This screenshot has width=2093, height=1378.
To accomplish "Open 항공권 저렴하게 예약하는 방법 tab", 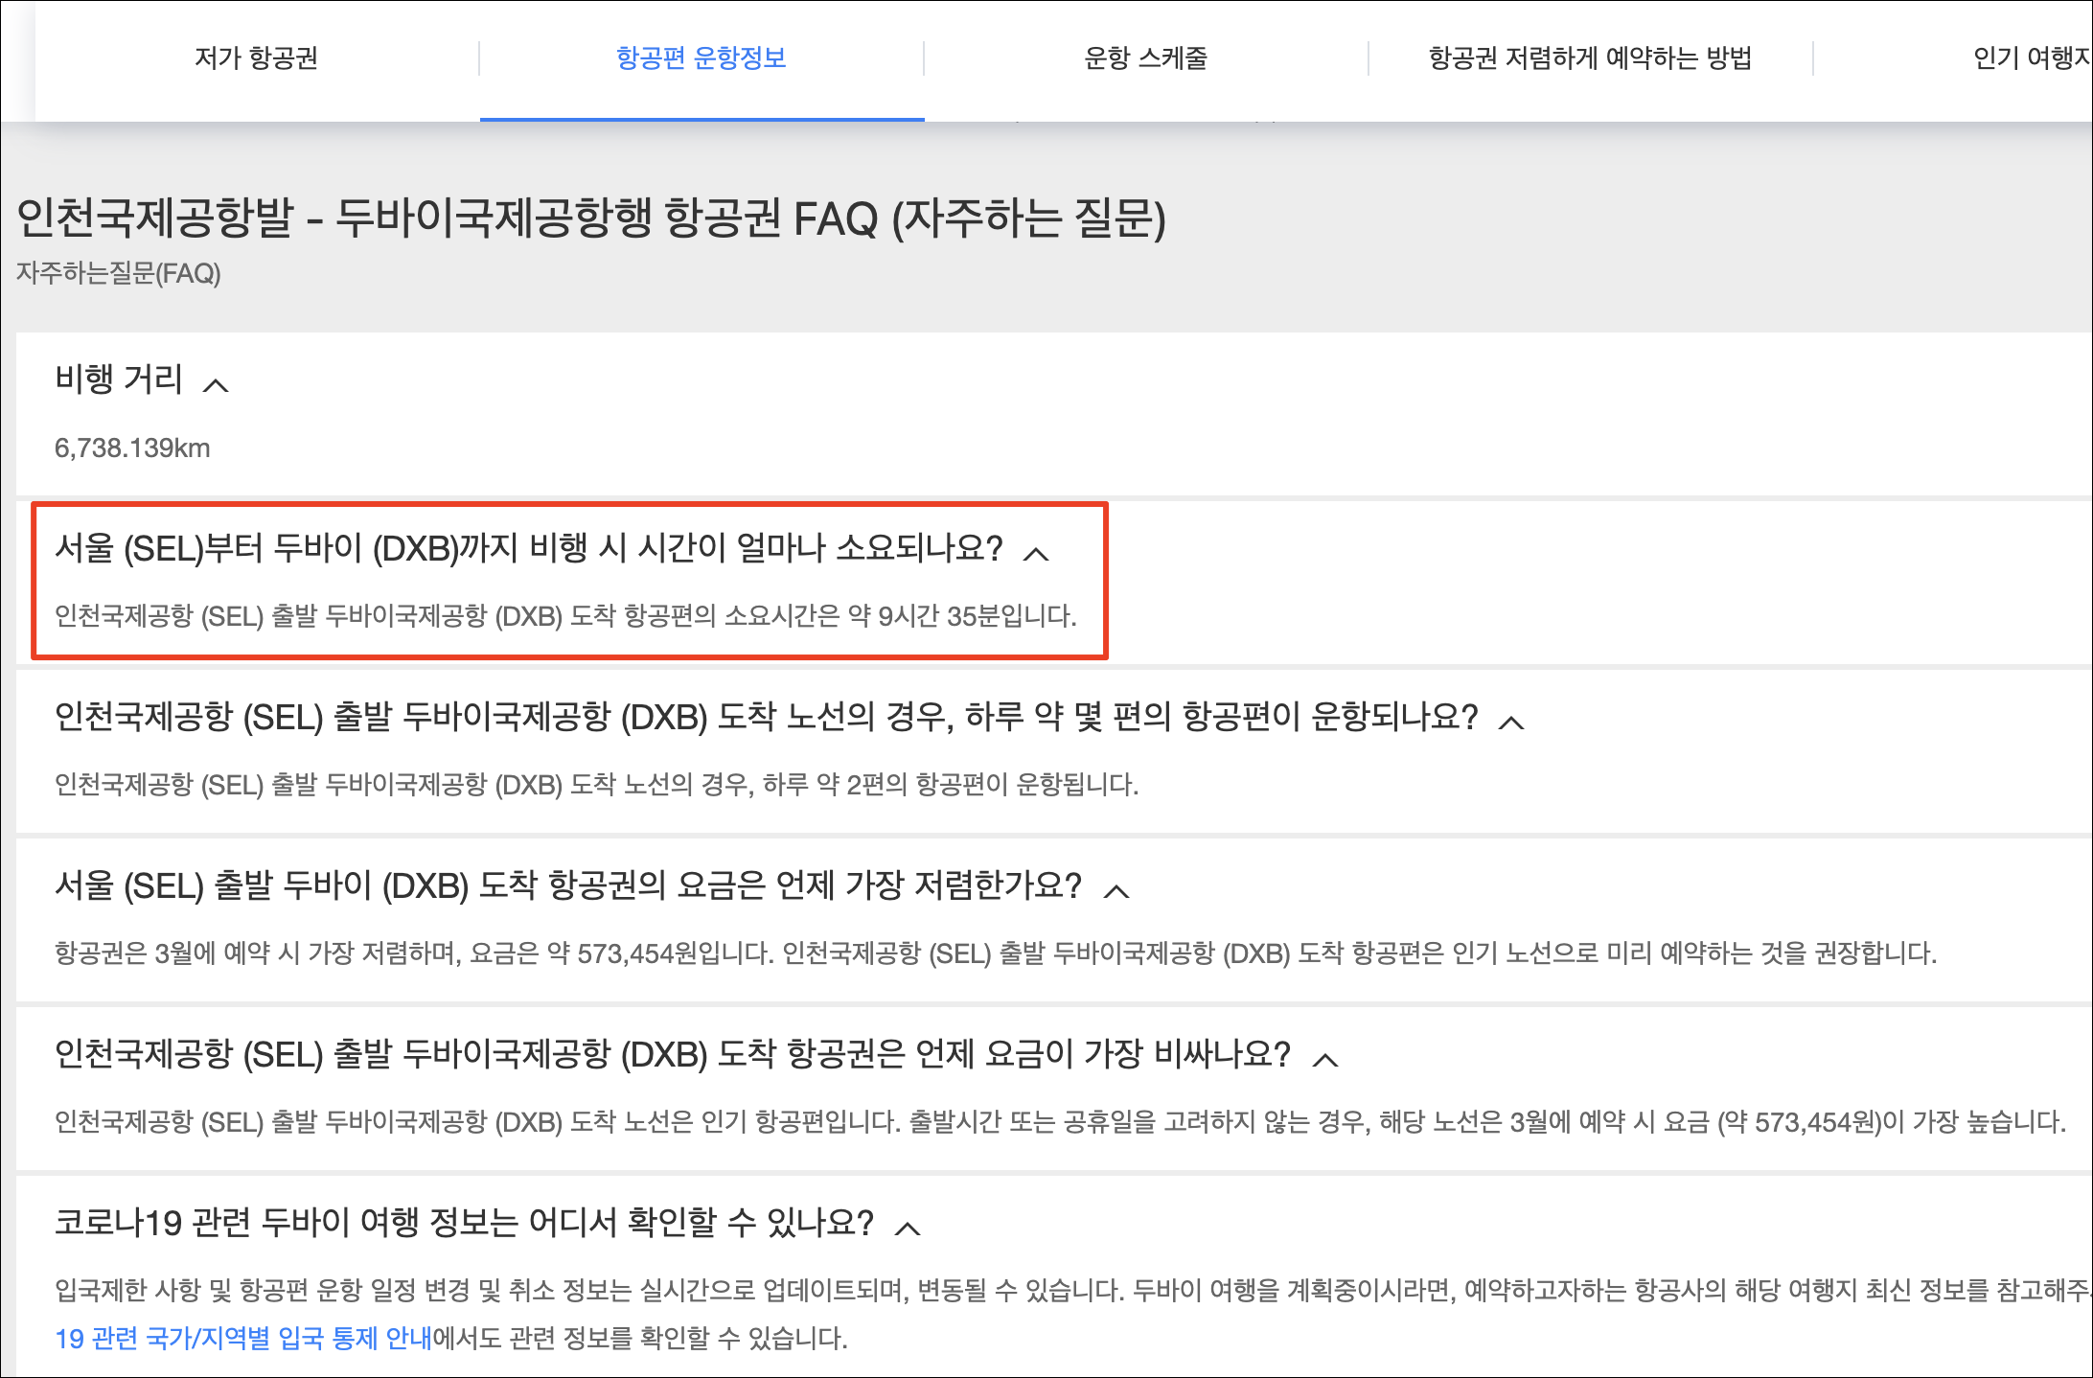I will click(1590, 58).
